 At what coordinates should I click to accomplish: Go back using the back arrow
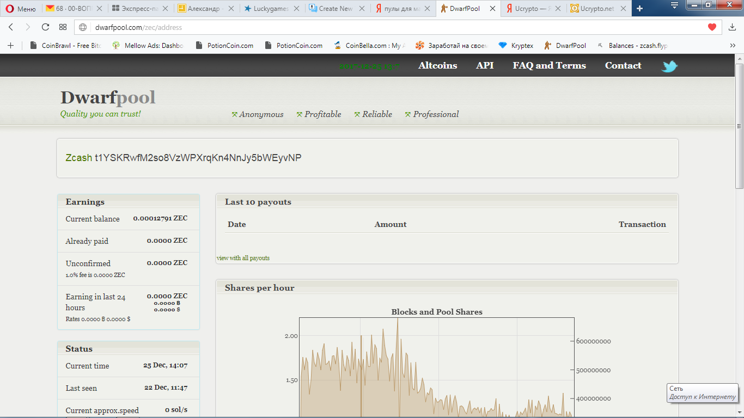click(11, 27)
